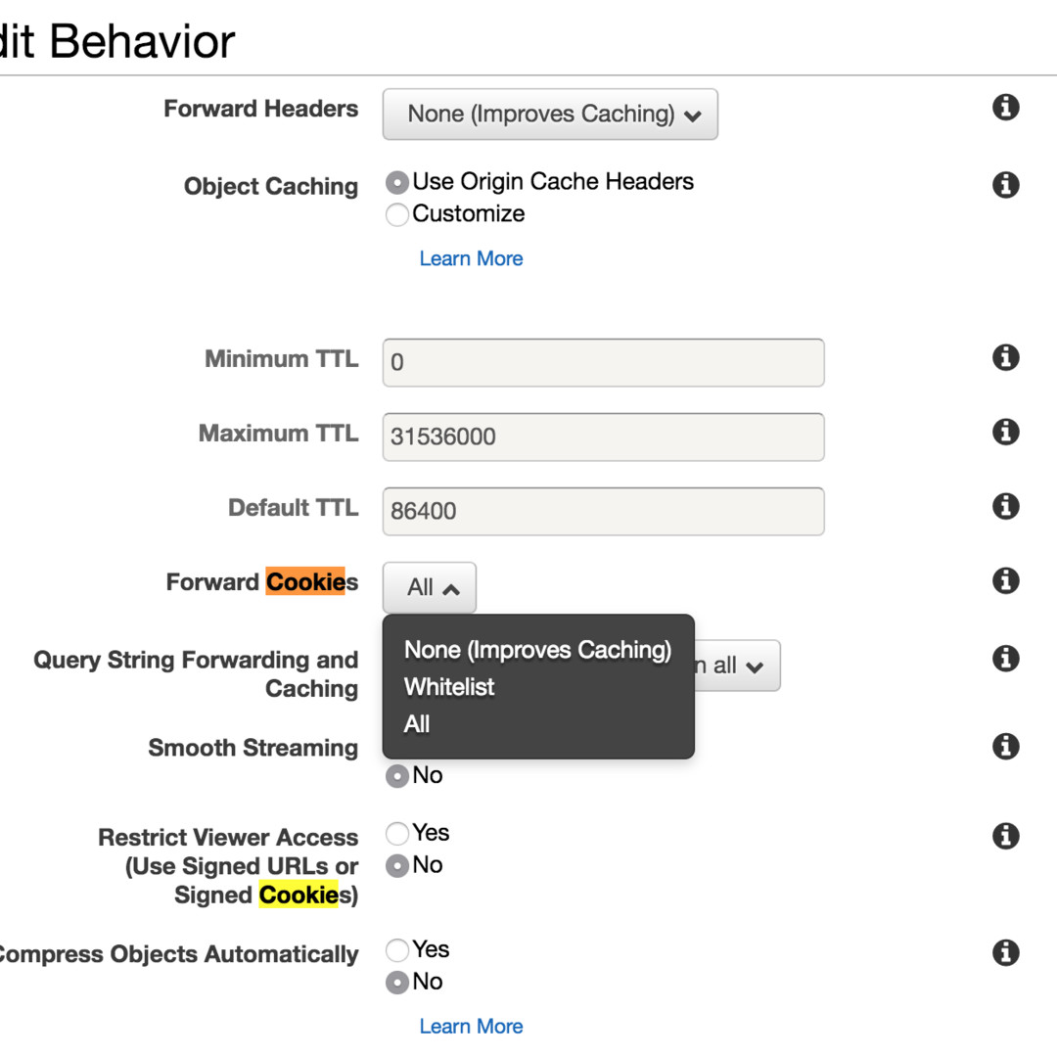The width and height of the screenshot is (1057, 1057).
Task: Click the Smooth Streaming label
Action: 253,748
